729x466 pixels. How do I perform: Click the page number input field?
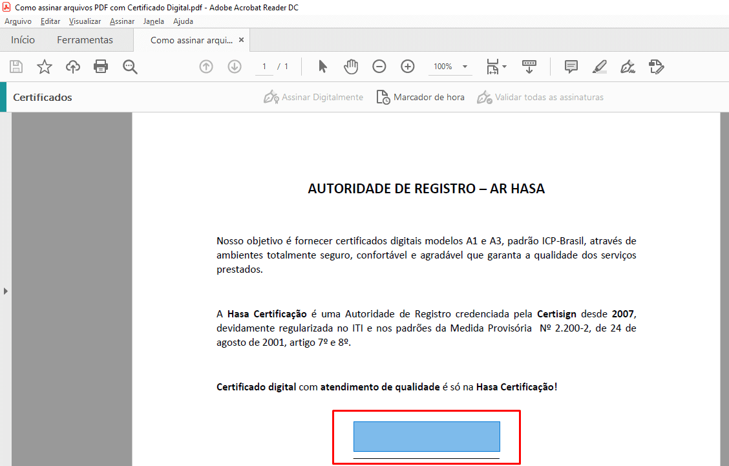coord(264,67)
